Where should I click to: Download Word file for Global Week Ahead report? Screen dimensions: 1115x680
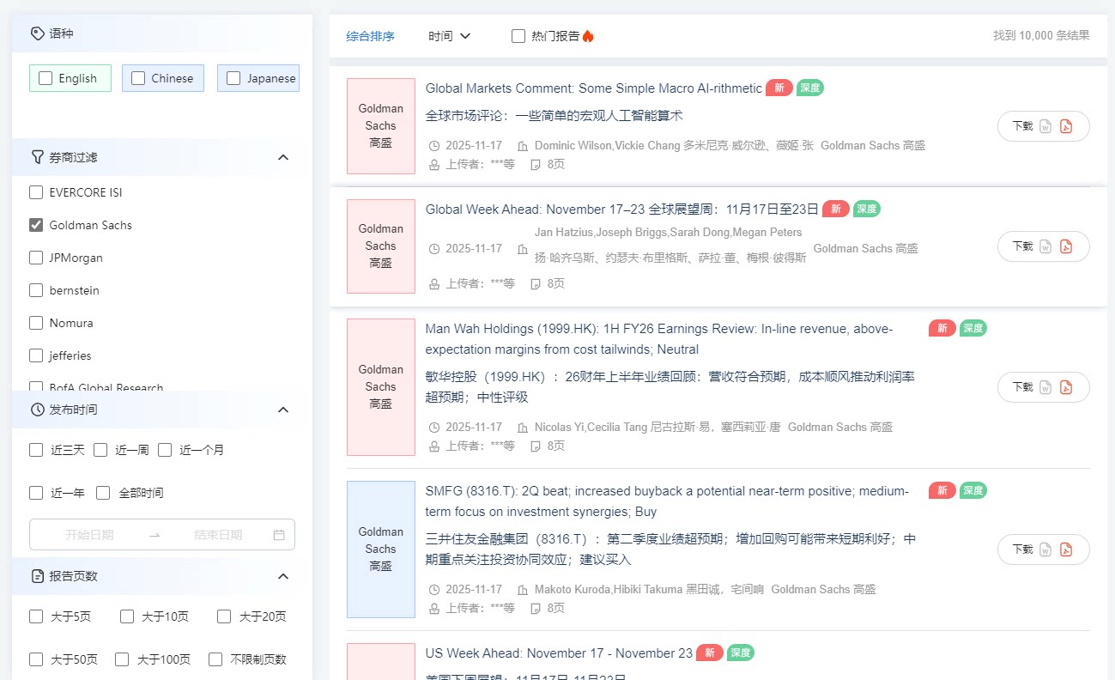pyautogui.click(x=1045, y=246)
